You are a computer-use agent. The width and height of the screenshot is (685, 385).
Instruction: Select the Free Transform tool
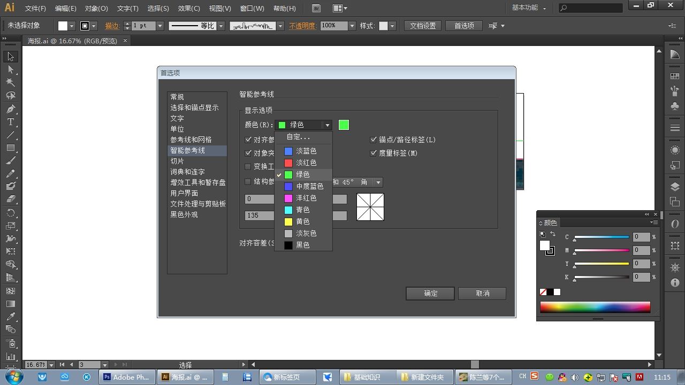10,251
